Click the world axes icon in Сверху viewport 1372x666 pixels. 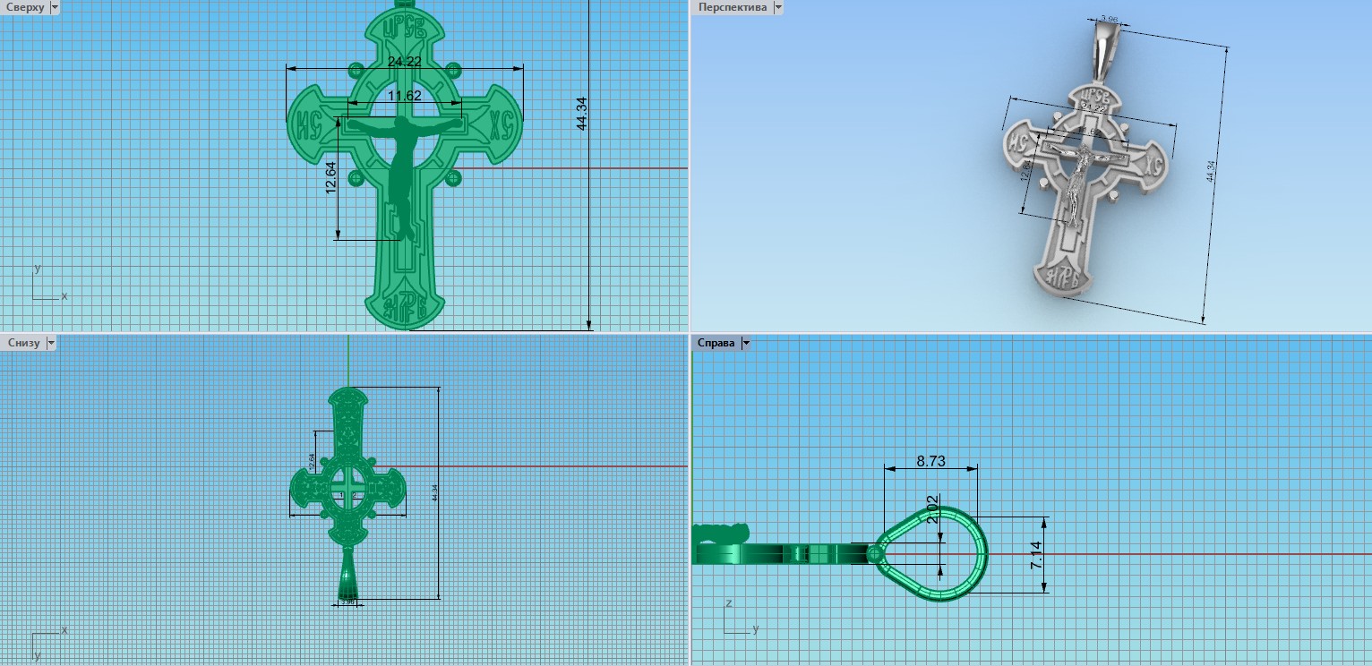click(45, 286)
